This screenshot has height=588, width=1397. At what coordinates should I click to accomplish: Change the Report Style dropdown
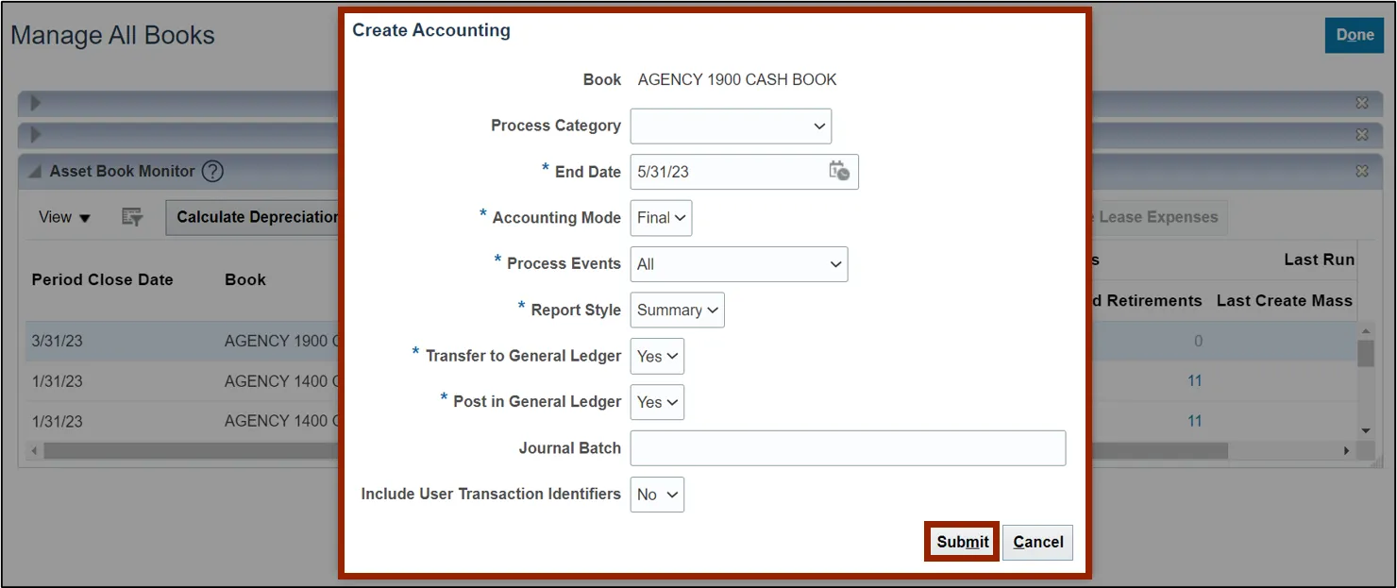click(x=677, y=310)
